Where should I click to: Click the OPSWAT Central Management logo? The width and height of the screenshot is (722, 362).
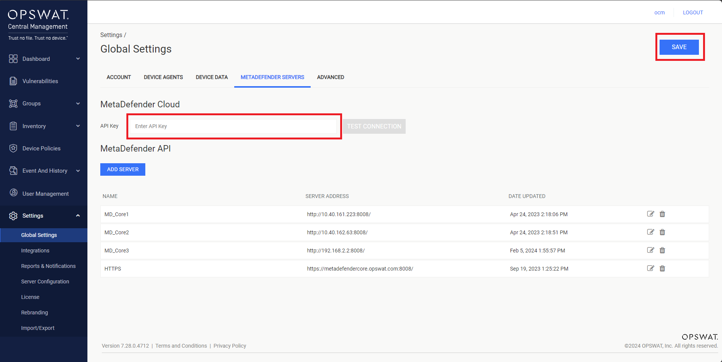[x=38, y=25]
